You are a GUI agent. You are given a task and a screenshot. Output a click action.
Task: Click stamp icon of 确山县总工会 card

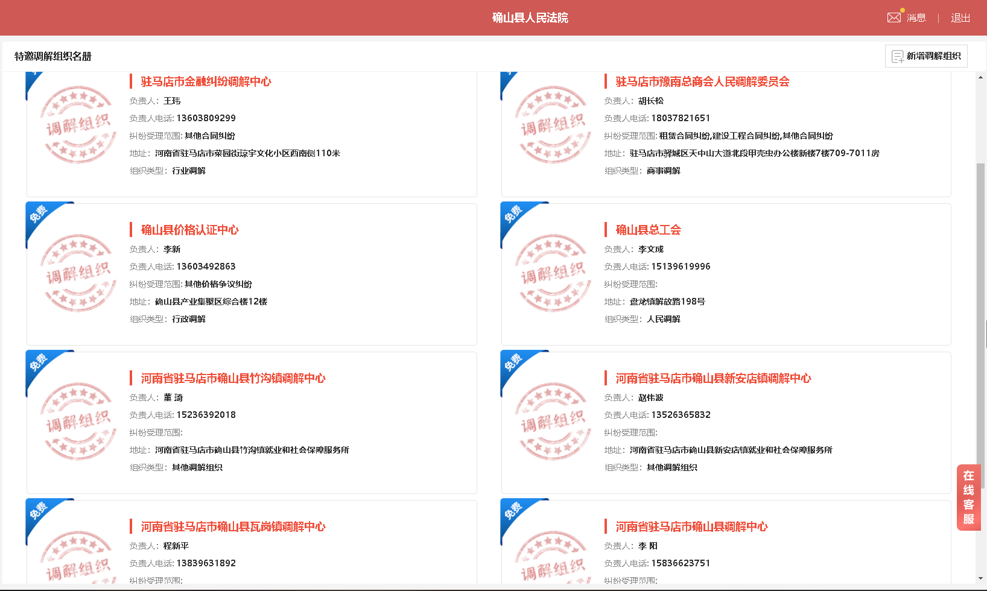pos(553,273)
